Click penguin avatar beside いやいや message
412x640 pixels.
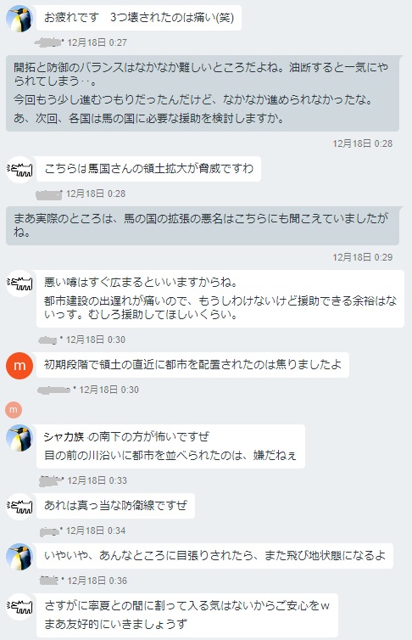pyautogui.click(x=19, y=557)
